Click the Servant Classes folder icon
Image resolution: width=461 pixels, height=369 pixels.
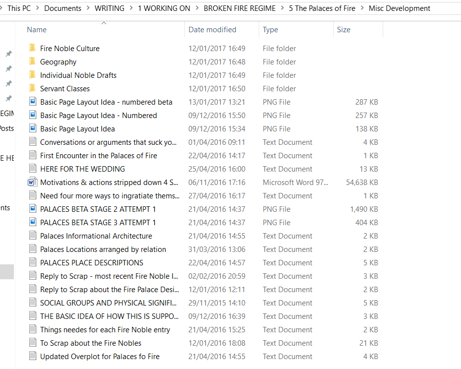click(x=33, y=88)
